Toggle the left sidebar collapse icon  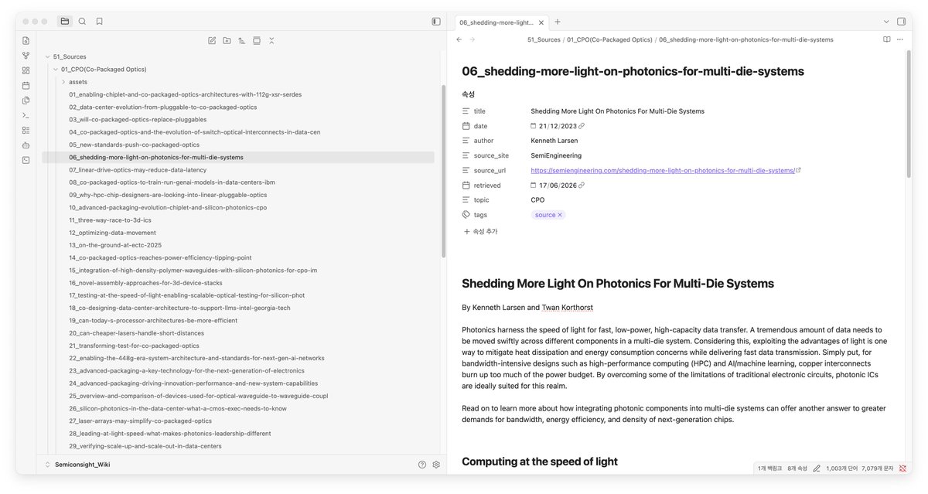[436, 22]
